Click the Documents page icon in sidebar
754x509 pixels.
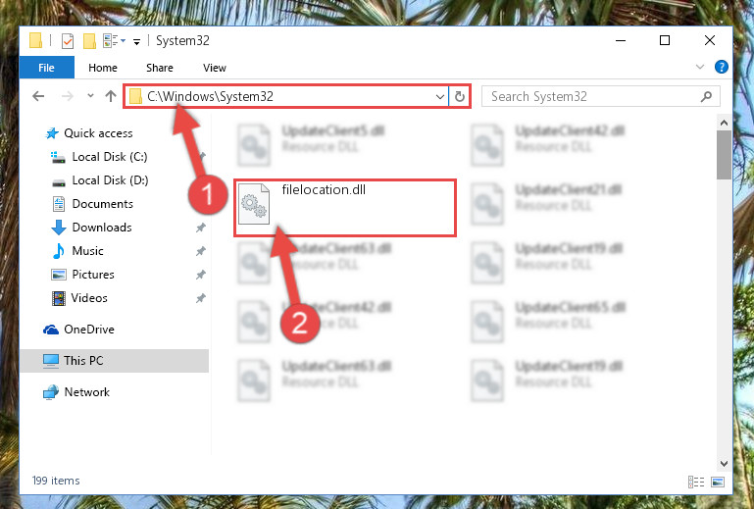click(58, 204)
